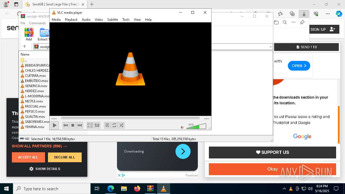The height and width of the screenshot is (194, 345).
Task: Open a new Edge tab
Action: point(92,4)
